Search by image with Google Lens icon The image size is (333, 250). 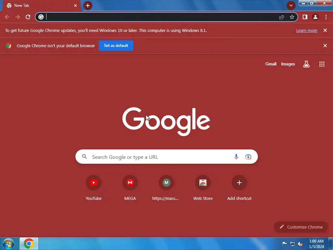coord(248,157)
